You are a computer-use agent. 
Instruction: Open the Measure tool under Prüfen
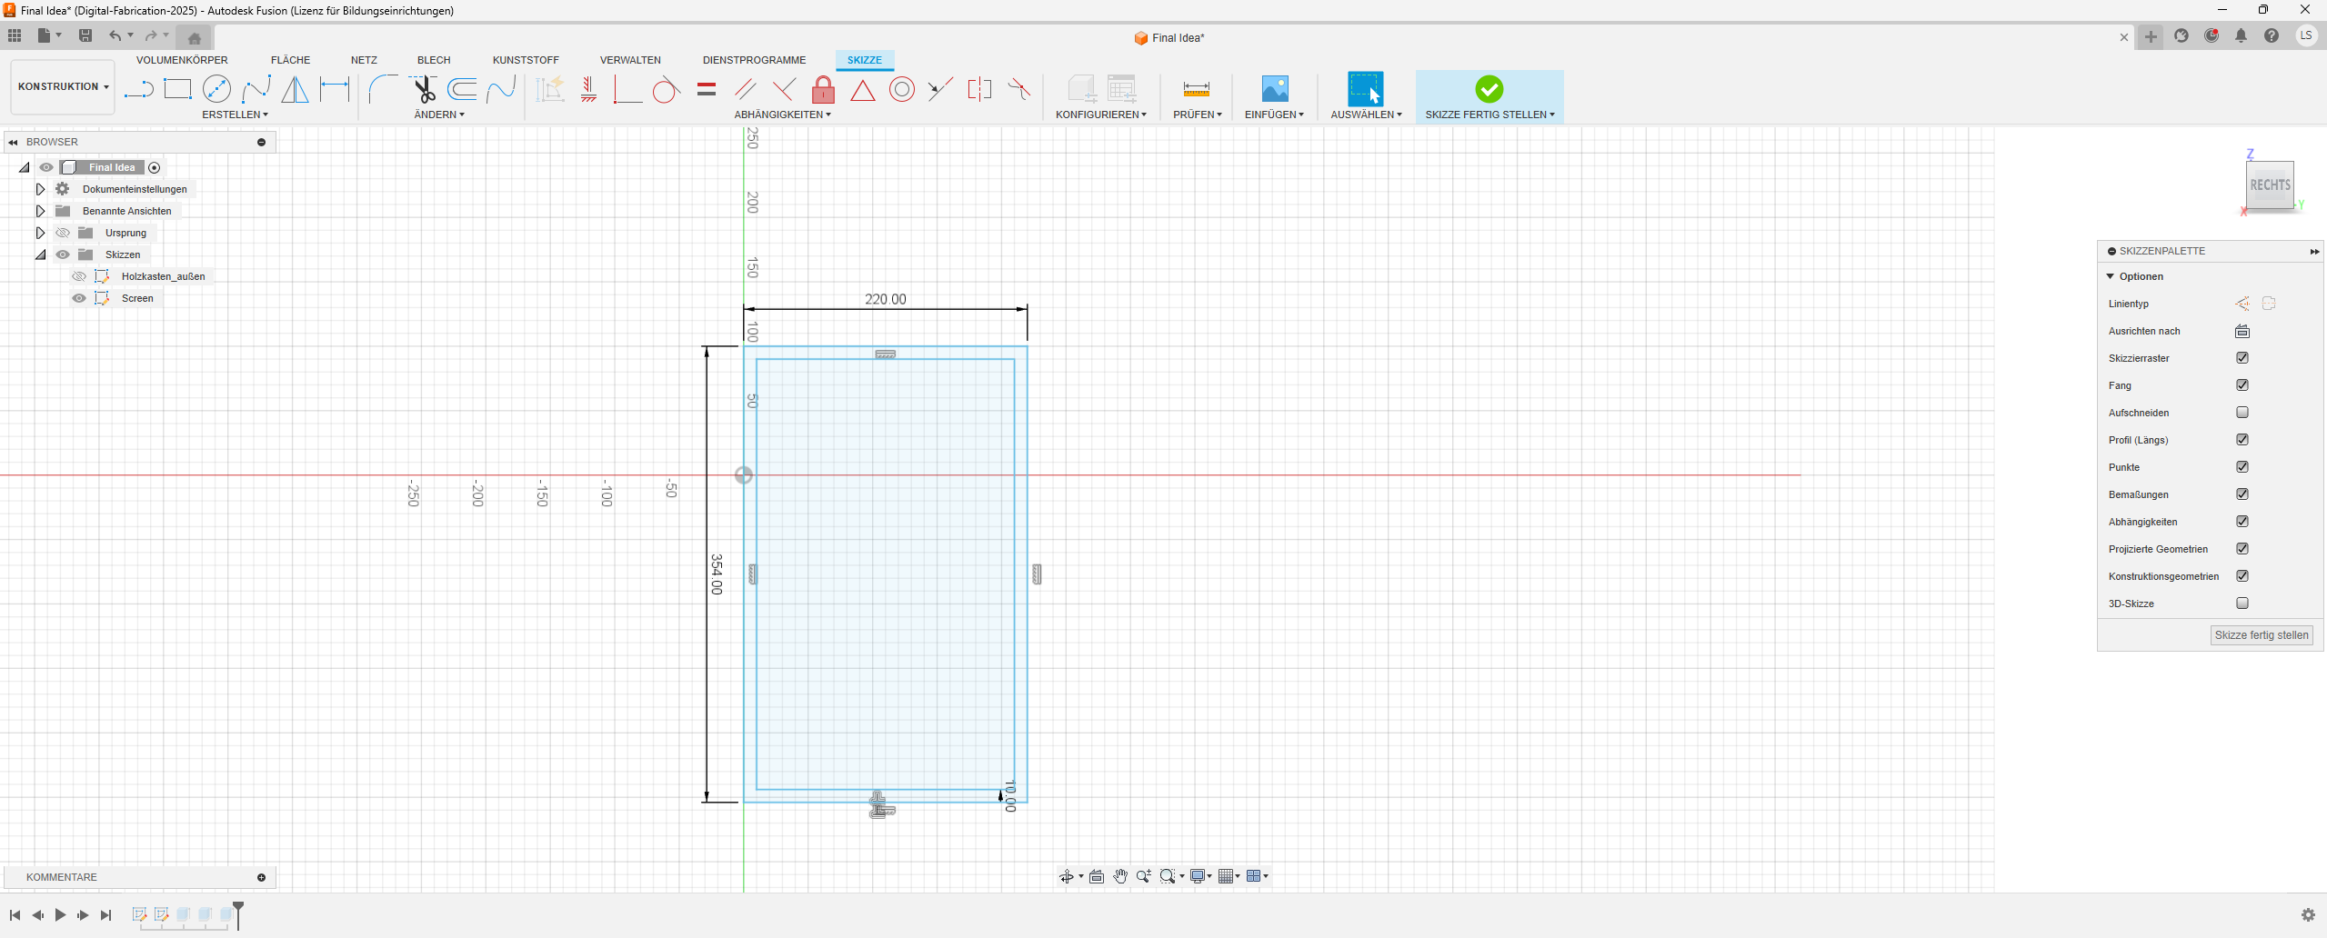pyautogui.click(x=1196, y=89)
